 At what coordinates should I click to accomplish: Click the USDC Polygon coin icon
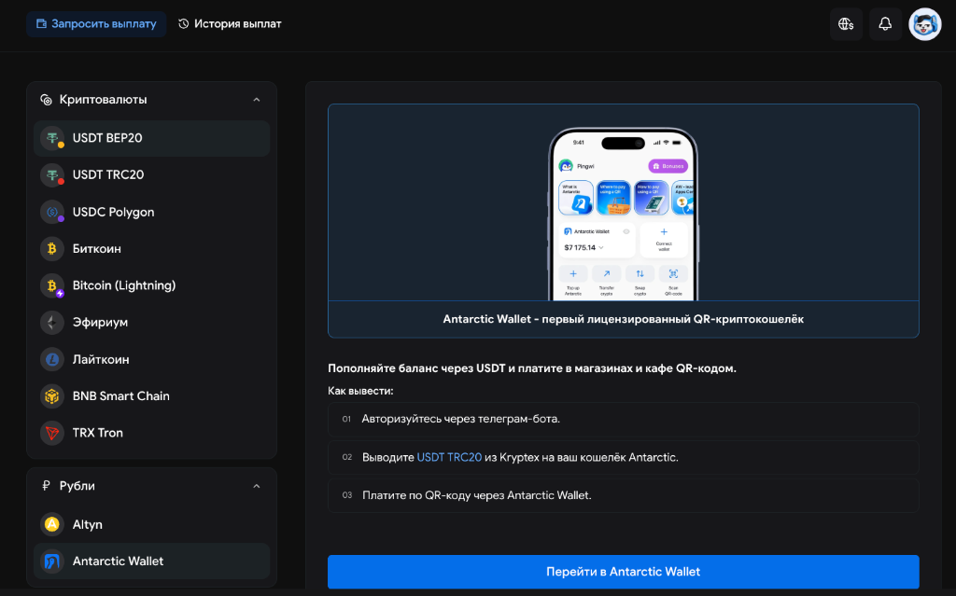(52, 212)
